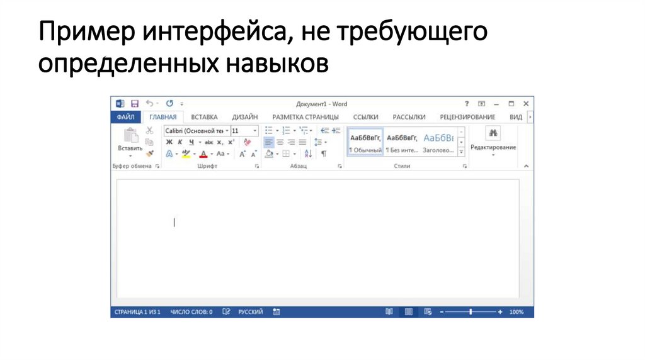The height and width of the screenshot is (361, 645).
Task: Click the Вставить paste button
Action: pyautogui.click(x=130, y=141)
